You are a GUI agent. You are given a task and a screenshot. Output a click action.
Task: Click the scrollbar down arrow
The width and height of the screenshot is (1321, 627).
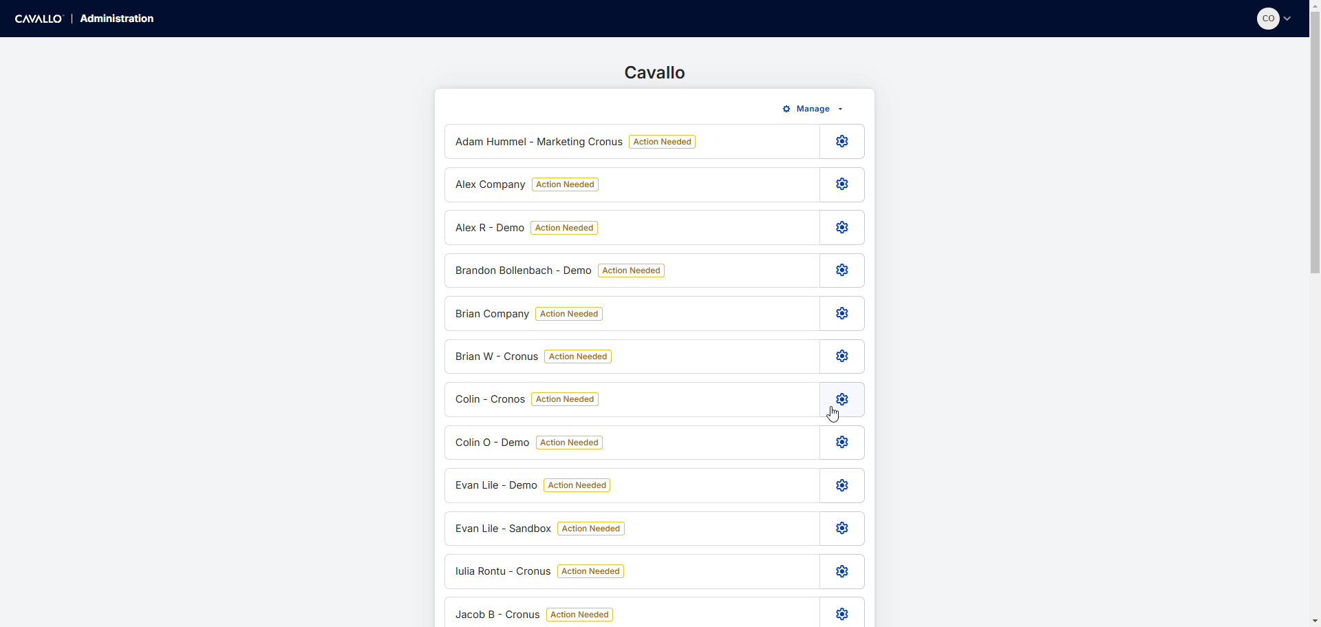[x=1315, y=621]
